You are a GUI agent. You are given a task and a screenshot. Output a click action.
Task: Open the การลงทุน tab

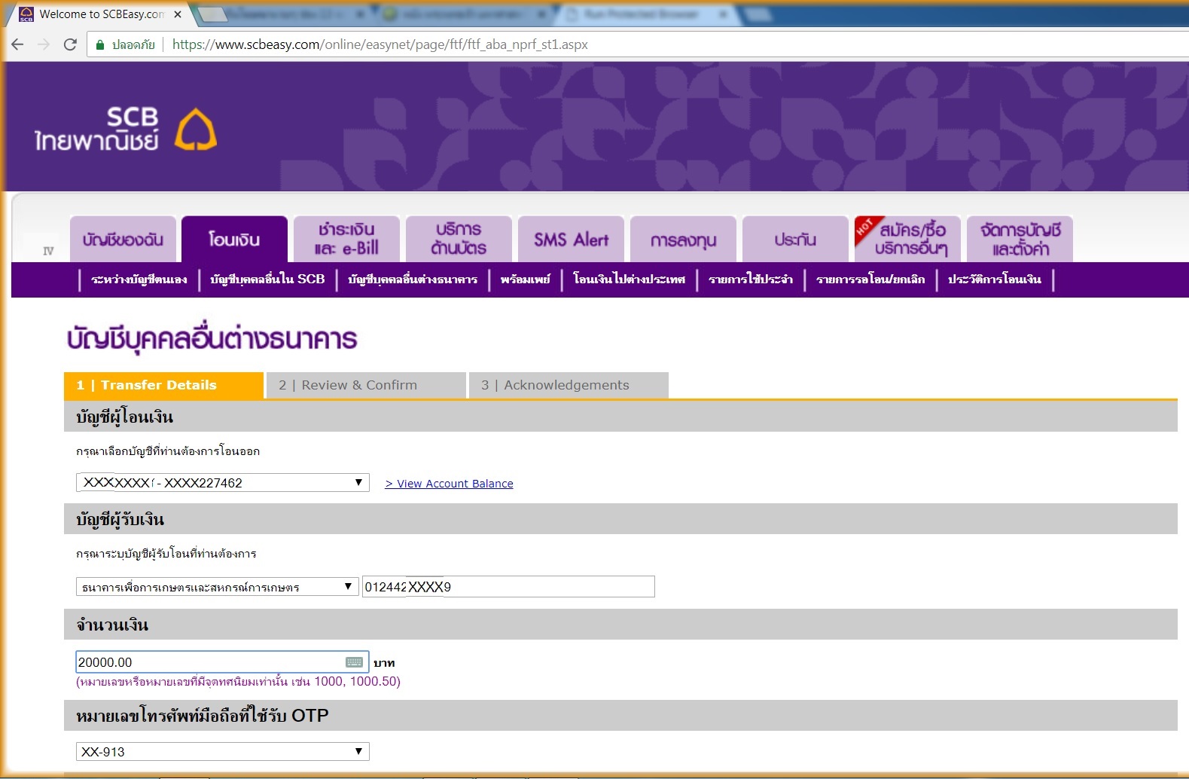coord(683,240)
